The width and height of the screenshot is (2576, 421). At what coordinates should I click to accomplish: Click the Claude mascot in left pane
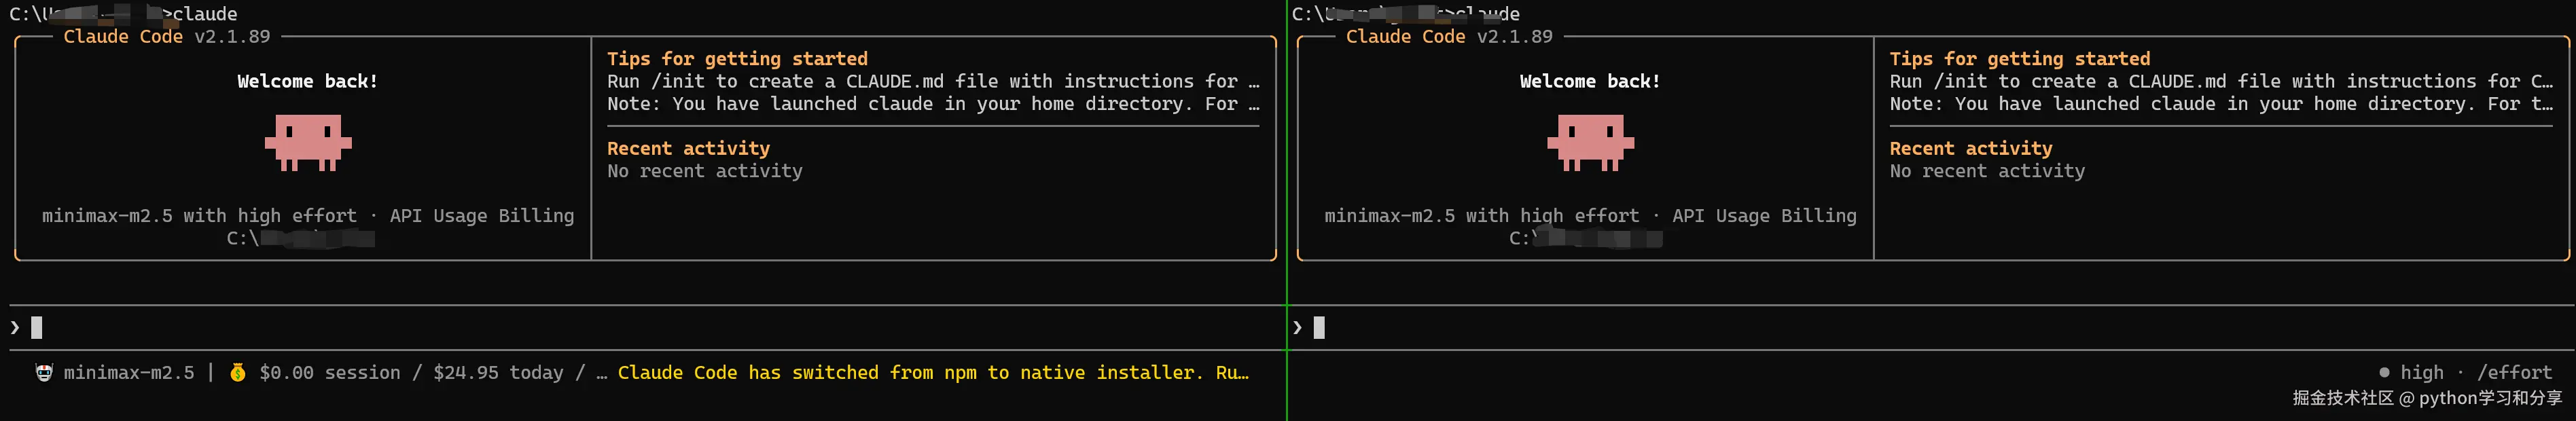308,142
